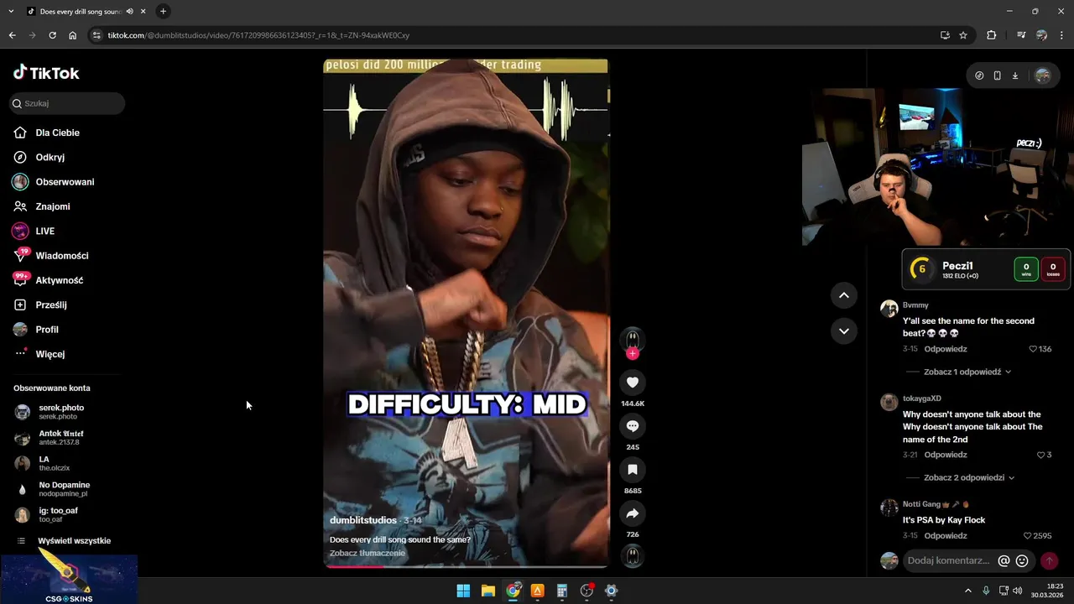Screen dimensions: 1074x604
Task: Seek in the video progress bar
Action: [466, 566]
